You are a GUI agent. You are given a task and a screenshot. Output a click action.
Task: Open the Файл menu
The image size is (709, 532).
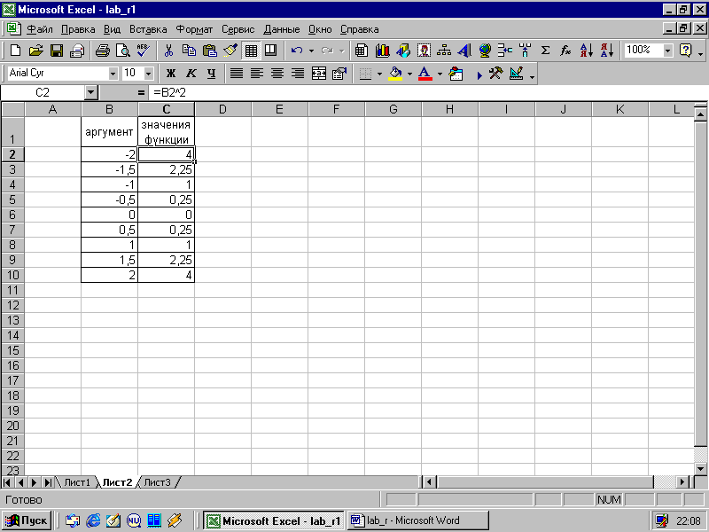click(x=40, y=29)
